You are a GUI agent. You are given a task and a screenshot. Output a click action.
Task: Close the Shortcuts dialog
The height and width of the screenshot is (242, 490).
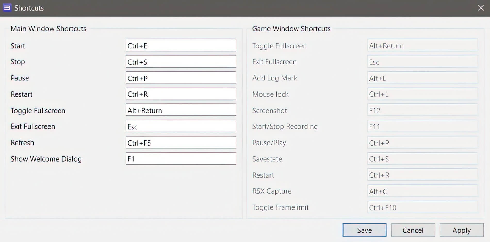(481, 8)
